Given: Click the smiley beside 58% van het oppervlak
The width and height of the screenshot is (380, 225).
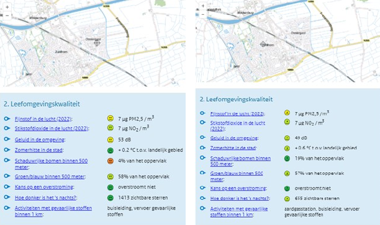Looking at the screenshot, I should 111,177.
